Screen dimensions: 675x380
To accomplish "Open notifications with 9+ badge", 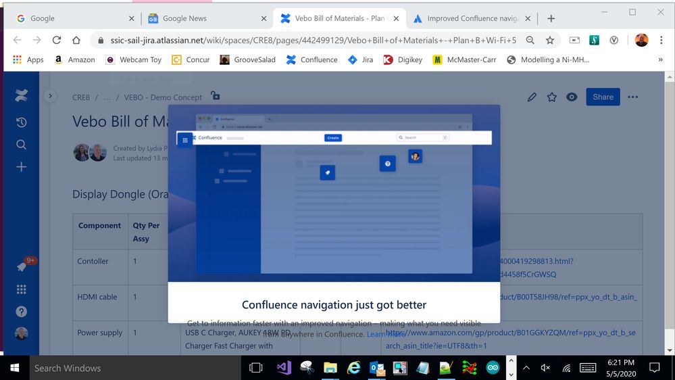I will [22, 266].
